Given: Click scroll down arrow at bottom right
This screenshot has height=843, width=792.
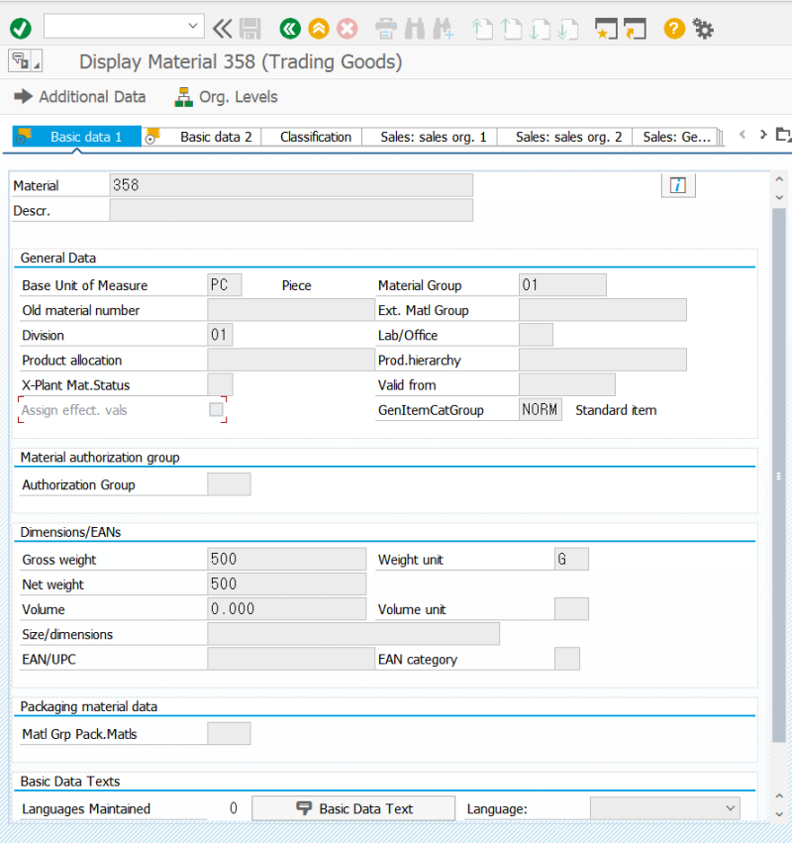Looking at the screenshot, I should 780,814.
